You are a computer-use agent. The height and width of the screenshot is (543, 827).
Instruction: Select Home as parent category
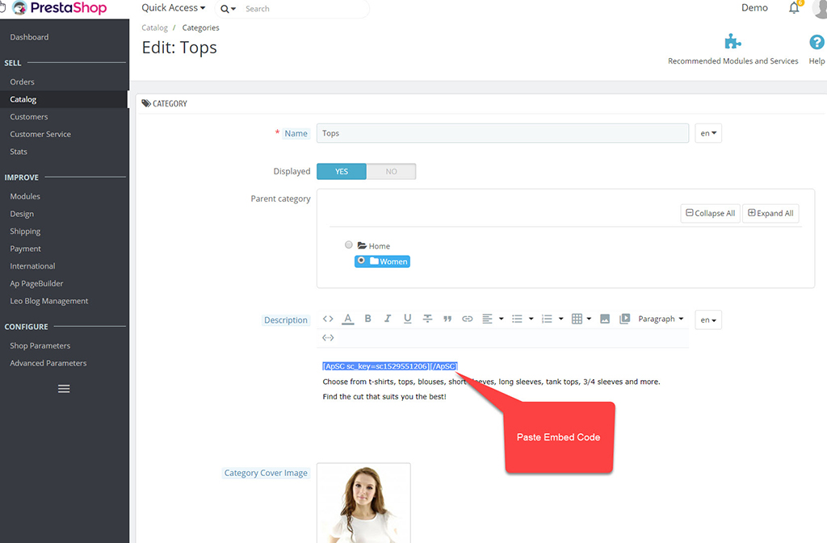349,244
